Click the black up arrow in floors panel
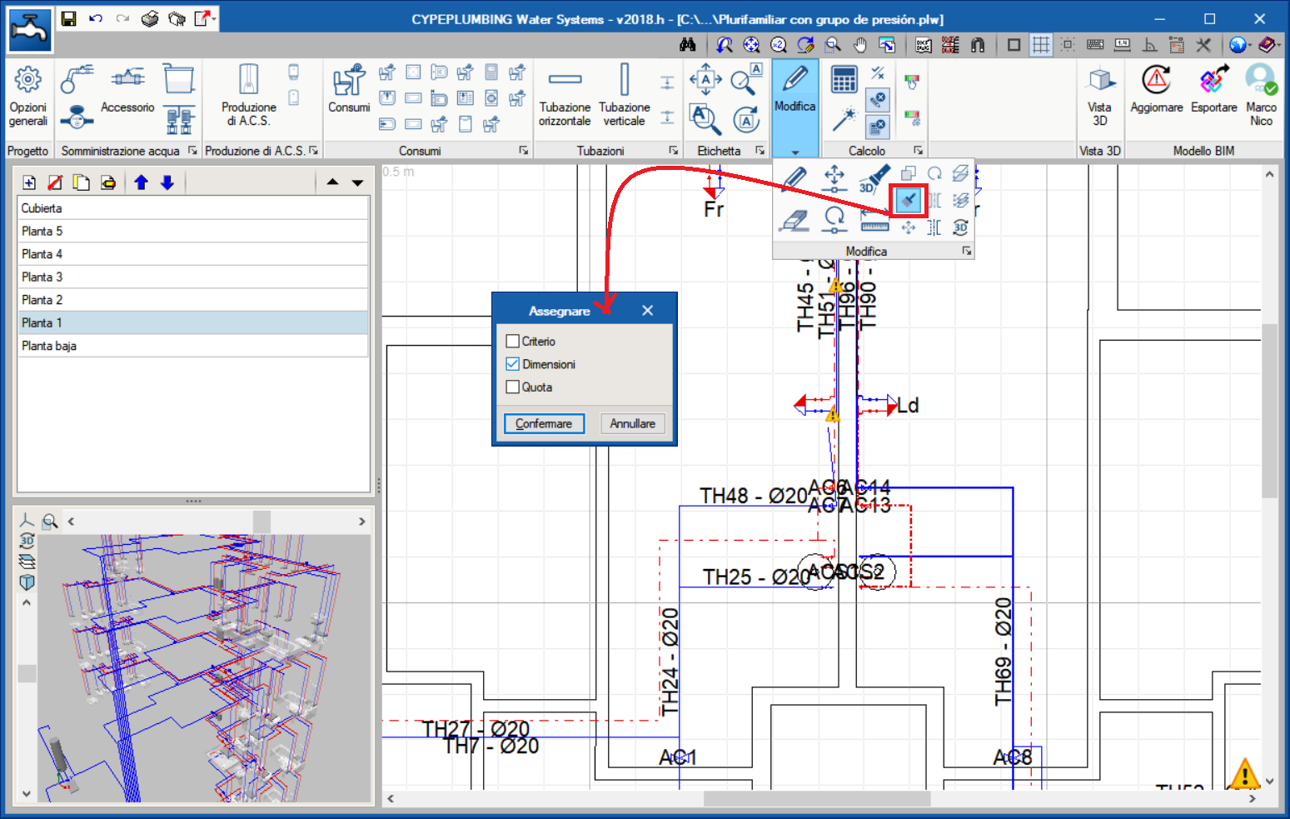 pyautogui.click(x=332, y=182)
